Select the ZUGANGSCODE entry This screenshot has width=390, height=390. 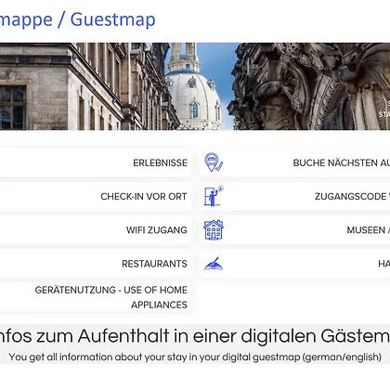coord(294,196)
